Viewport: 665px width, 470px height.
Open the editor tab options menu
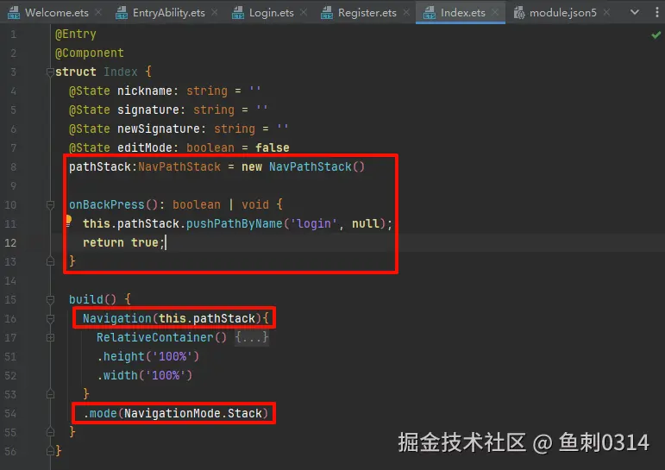pyautogui.click(x=657, y=12)
